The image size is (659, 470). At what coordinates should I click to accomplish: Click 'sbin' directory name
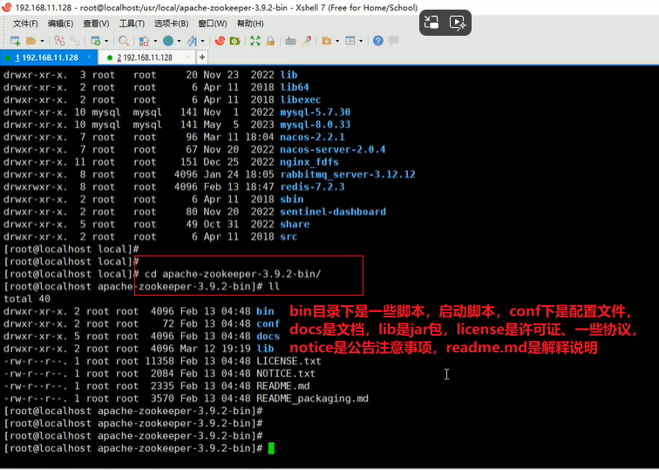[x=292, y=200]
